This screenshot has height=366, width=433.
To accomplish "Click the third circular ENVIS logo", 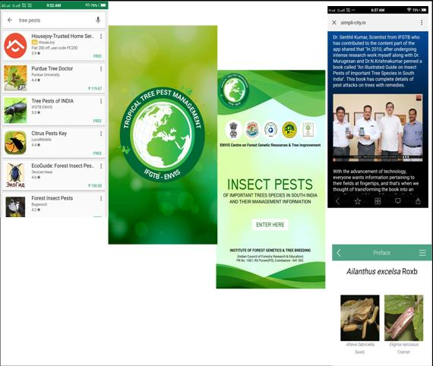I will pyautogui.click(x=270, y=130).
